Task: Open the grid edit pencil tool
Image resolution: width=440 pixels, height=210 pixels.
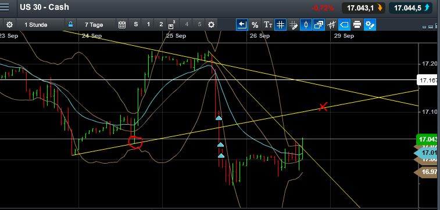Action: pyautogui.click(x=294, y=25)
